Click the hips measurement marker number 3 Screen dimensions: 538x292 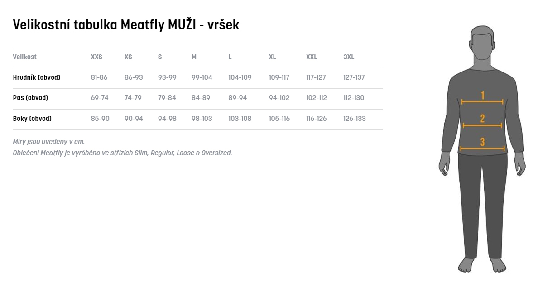click(482, 142)
